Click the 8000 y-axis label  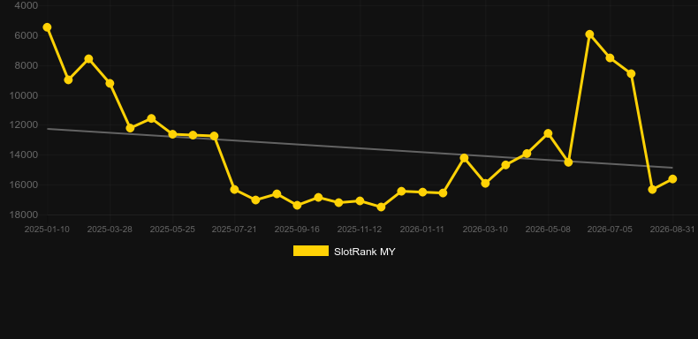click(27, 65)
